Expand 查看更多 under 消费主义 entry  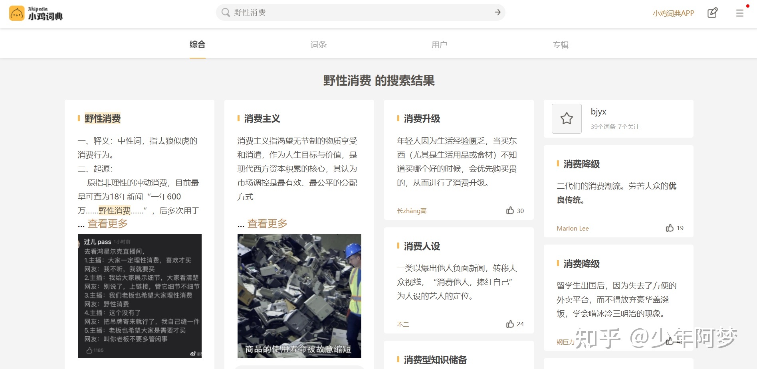[268, 224]
